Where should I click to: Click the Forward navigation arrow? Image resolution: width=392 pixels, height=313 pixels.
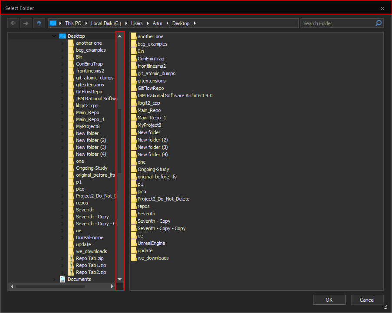(x=26, y=23)
